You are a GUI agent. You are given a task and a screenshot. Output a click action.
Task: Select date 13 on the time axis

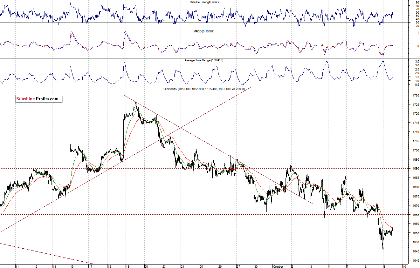(x=54, y=266)
